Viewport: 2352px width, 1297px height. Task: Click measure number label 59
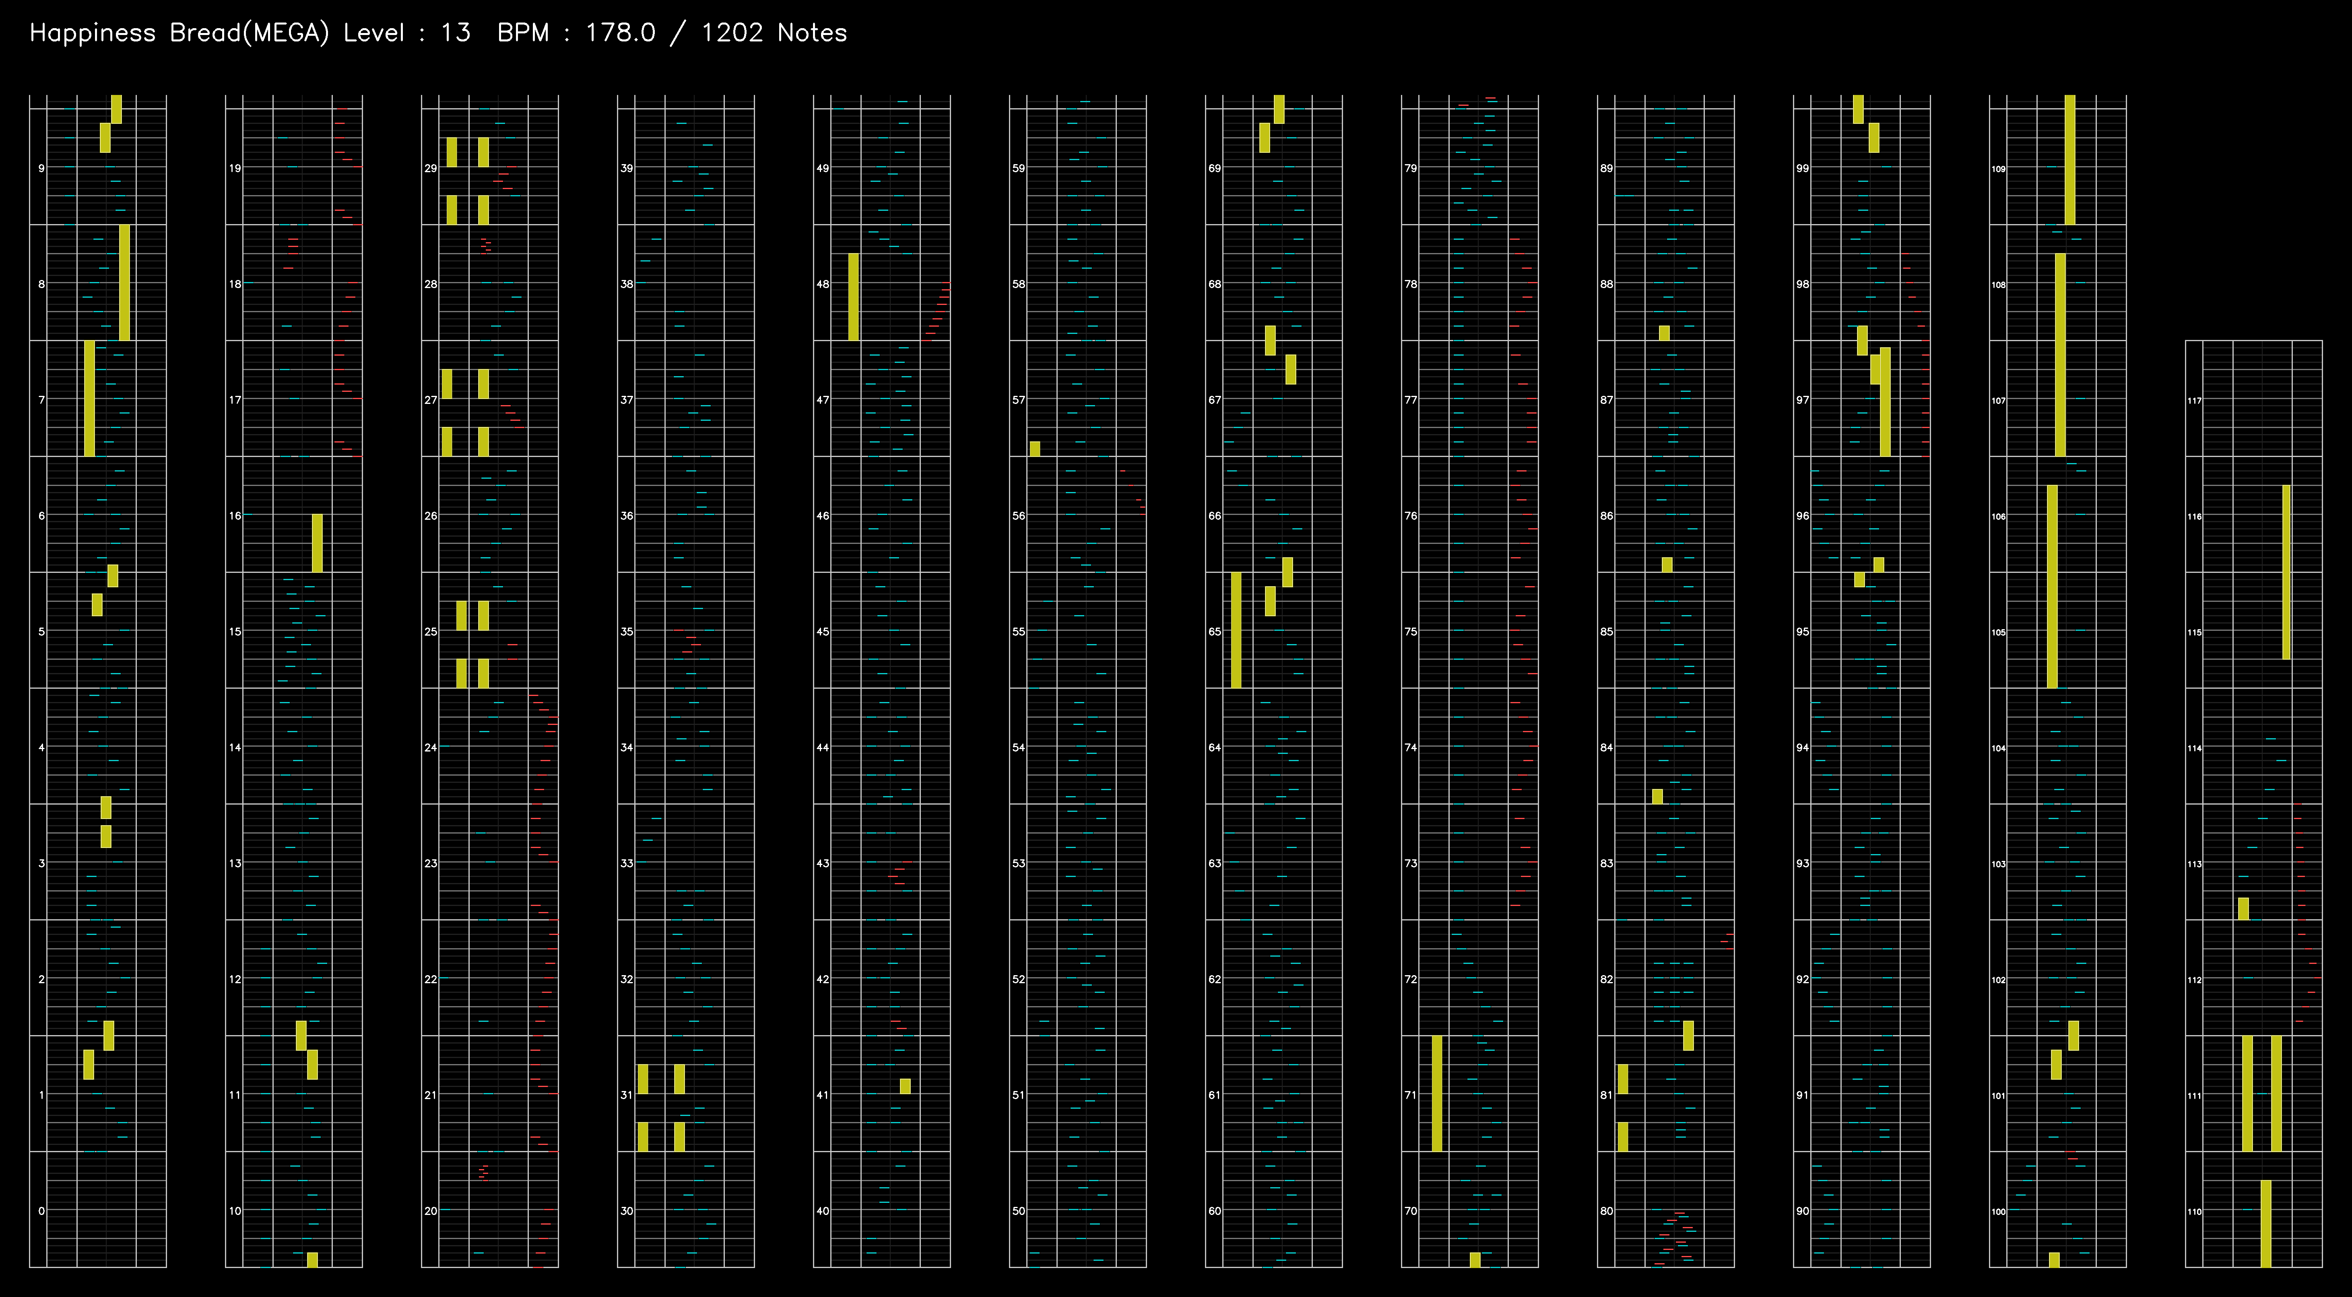[1019, 168]
